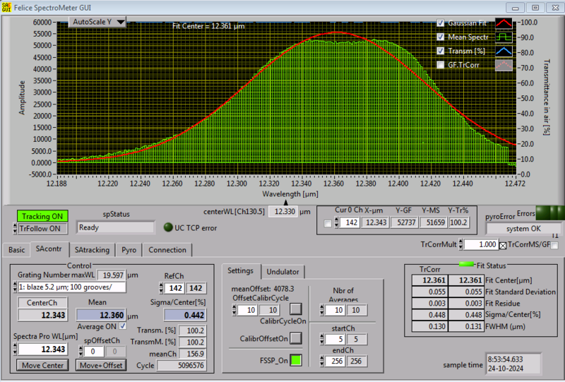This screenshot has width=565, height=382.
Task: Click the UC TCP error LED indicator
Action: [x=167, y=227]
